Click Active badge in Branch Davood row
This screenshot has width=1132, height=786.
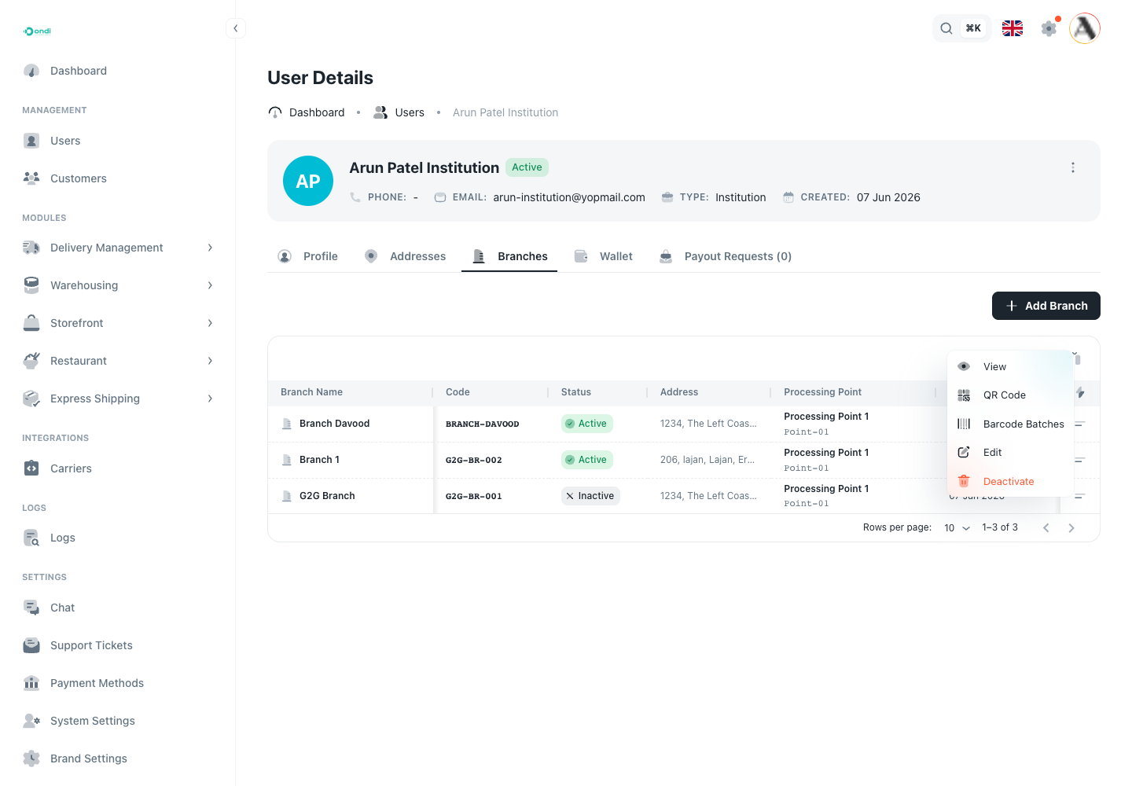586,424
